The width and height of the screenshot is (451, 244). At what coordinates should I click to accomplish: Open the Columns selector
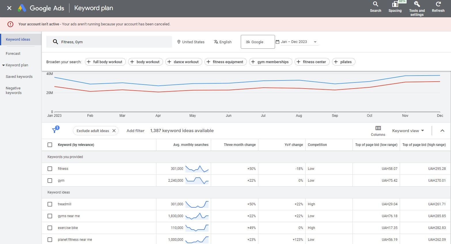tap(378, 131)
